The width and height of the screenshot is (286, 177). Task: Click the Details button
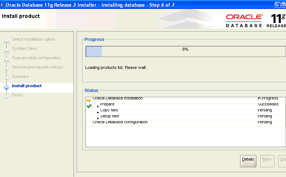248,161
